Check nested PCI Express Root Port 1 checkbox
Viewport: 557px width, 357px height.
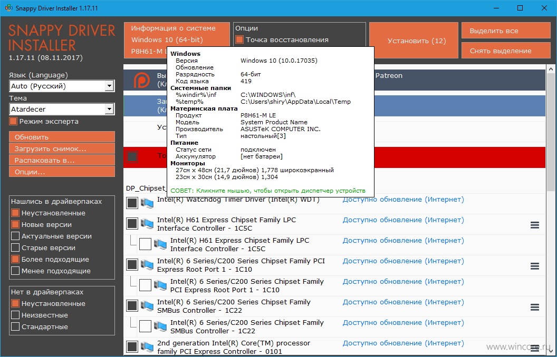(145, 285)
